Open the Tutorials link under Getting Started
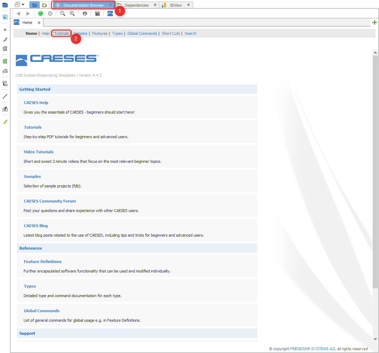This screenshot has width=379, height=353. [x=33, y=127]
